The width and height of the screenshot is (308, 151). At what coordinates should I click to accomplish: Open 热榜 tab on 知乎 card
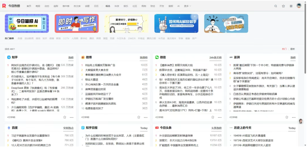point(71,58)
